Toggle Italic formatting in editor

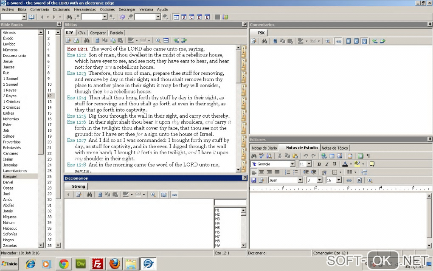point(327,164)
